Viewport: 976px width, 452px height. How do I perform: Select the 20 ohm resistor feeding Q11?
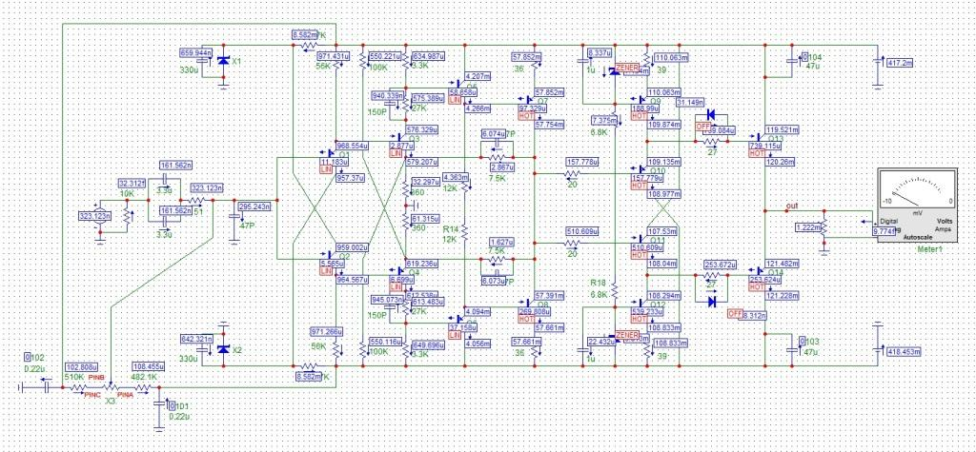[x=571, y=243]
